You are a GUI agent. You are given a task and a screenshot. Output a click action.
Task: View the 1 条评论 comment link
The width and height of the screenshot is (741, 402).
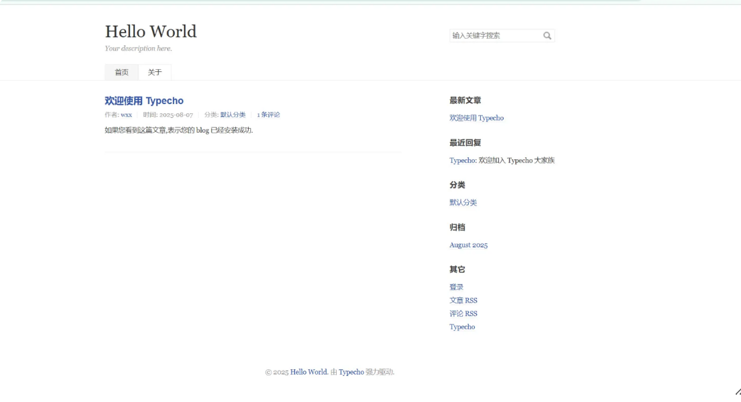[x=269, y=115]
